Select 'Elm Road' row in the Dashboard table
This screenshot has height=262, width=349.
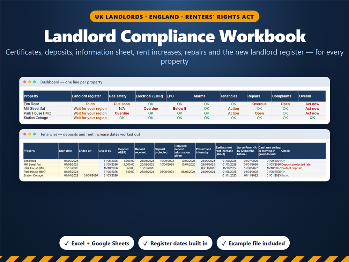click(174, 104)
